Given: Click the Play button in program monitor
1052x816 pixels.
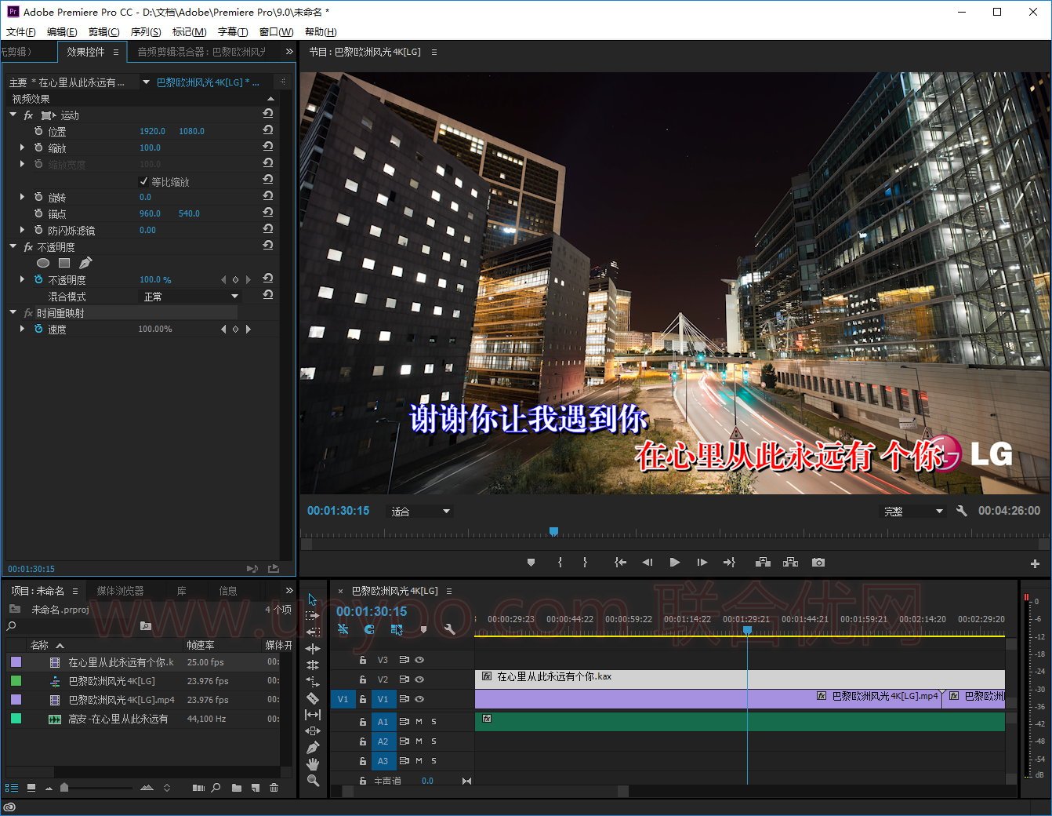Looking at the screenshot, I should pyautogui.click(x=674, y=563).
